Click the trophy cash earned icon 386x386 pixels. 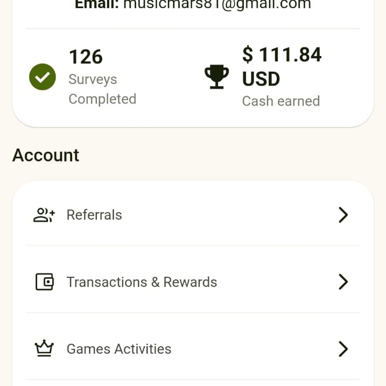216,77
